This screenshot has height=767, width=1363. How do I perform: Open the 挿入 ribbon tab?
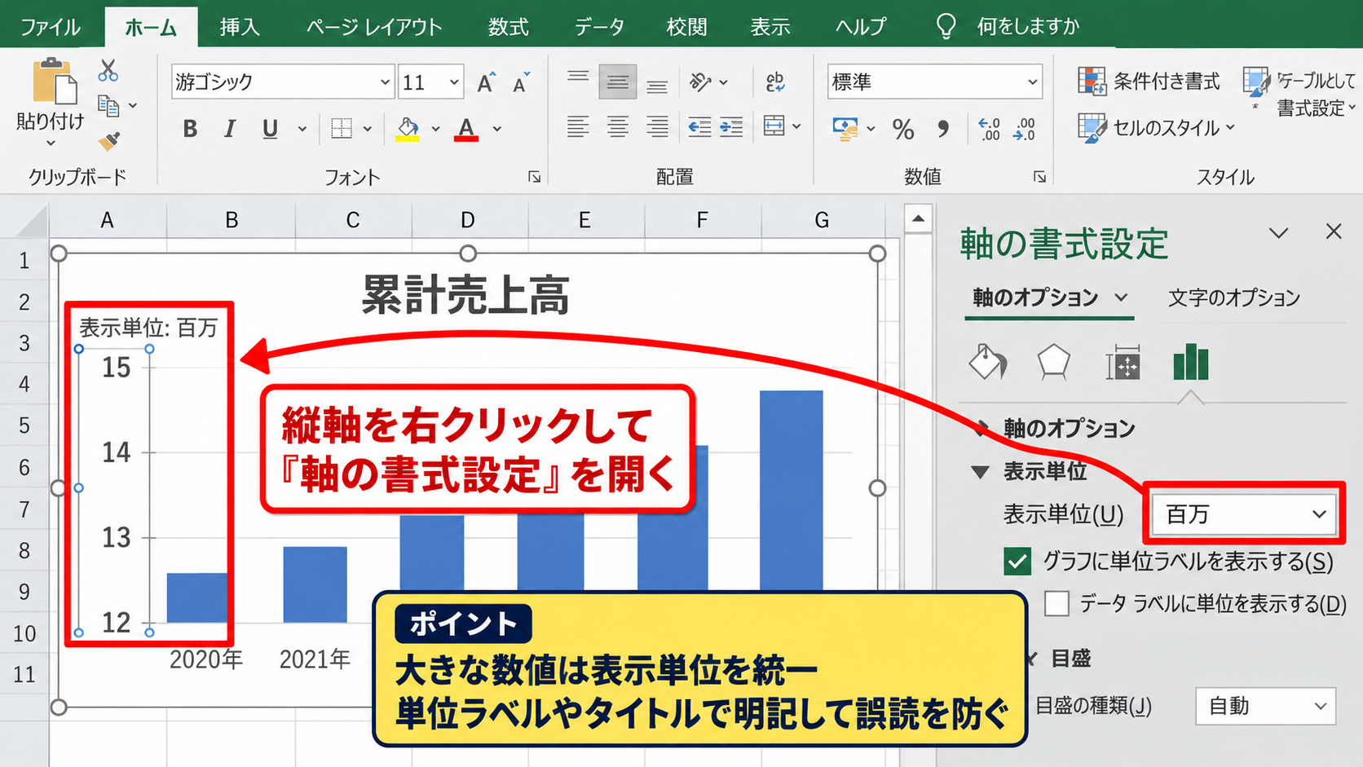click(240, 27)
